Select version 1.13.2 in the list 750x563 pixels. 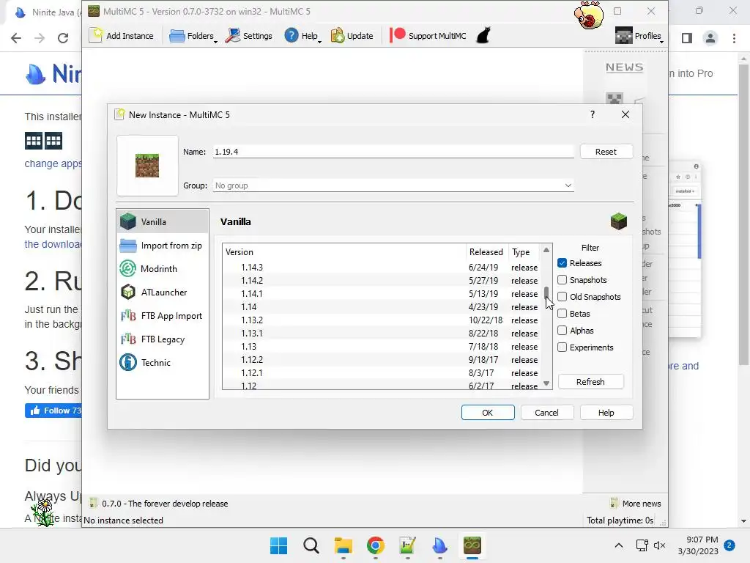point(382,320)
